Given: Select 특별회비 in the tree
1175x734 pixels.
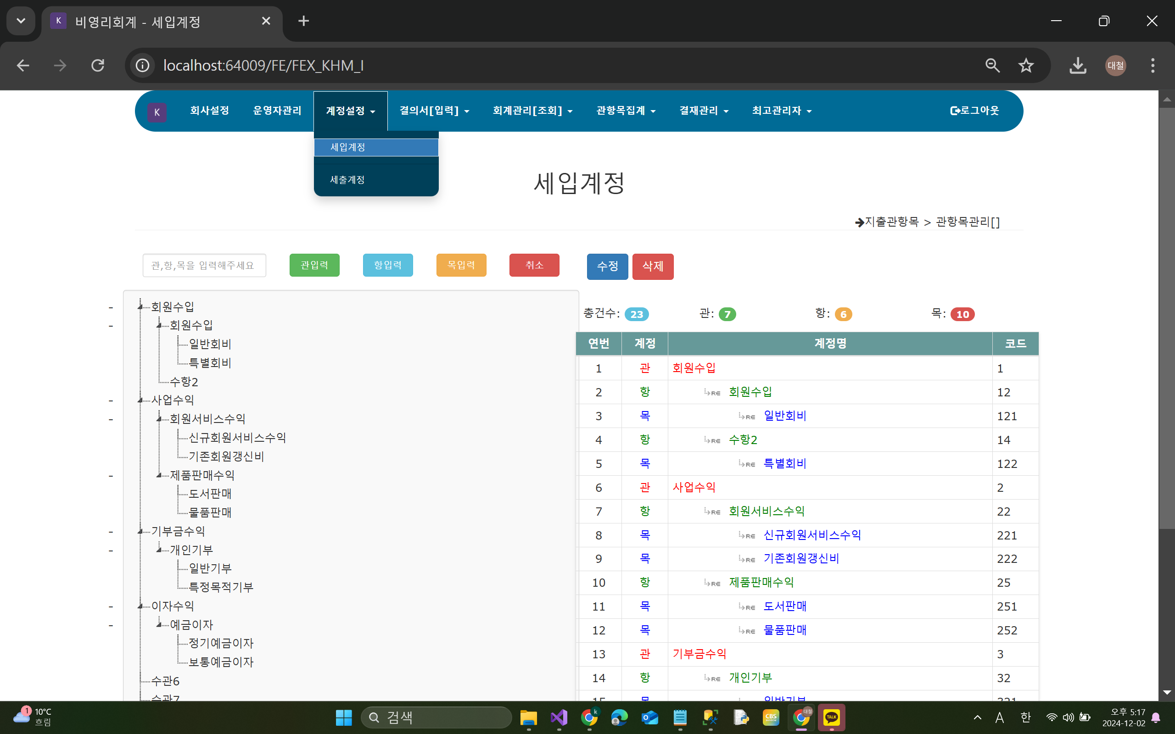Looking at the screenshot, I should (x=210, y=362).
